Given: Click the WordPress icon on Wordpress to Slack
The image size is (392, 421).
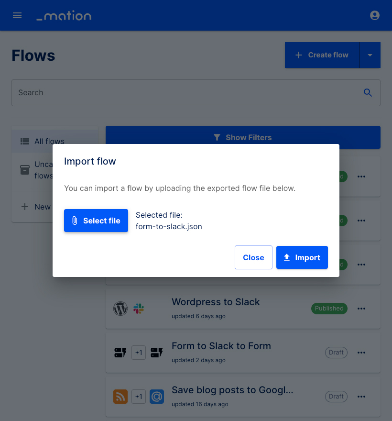Looking at the screenshot, I should (120, 309).
